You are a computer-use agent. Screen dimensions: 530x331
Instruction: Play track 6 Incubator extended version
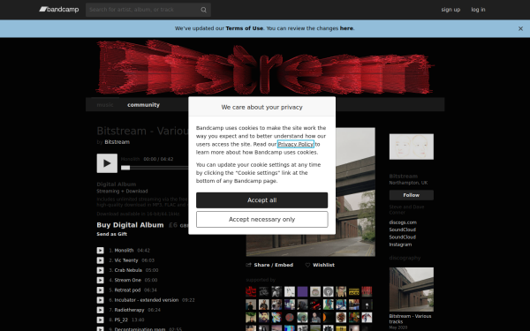[101, 300]
